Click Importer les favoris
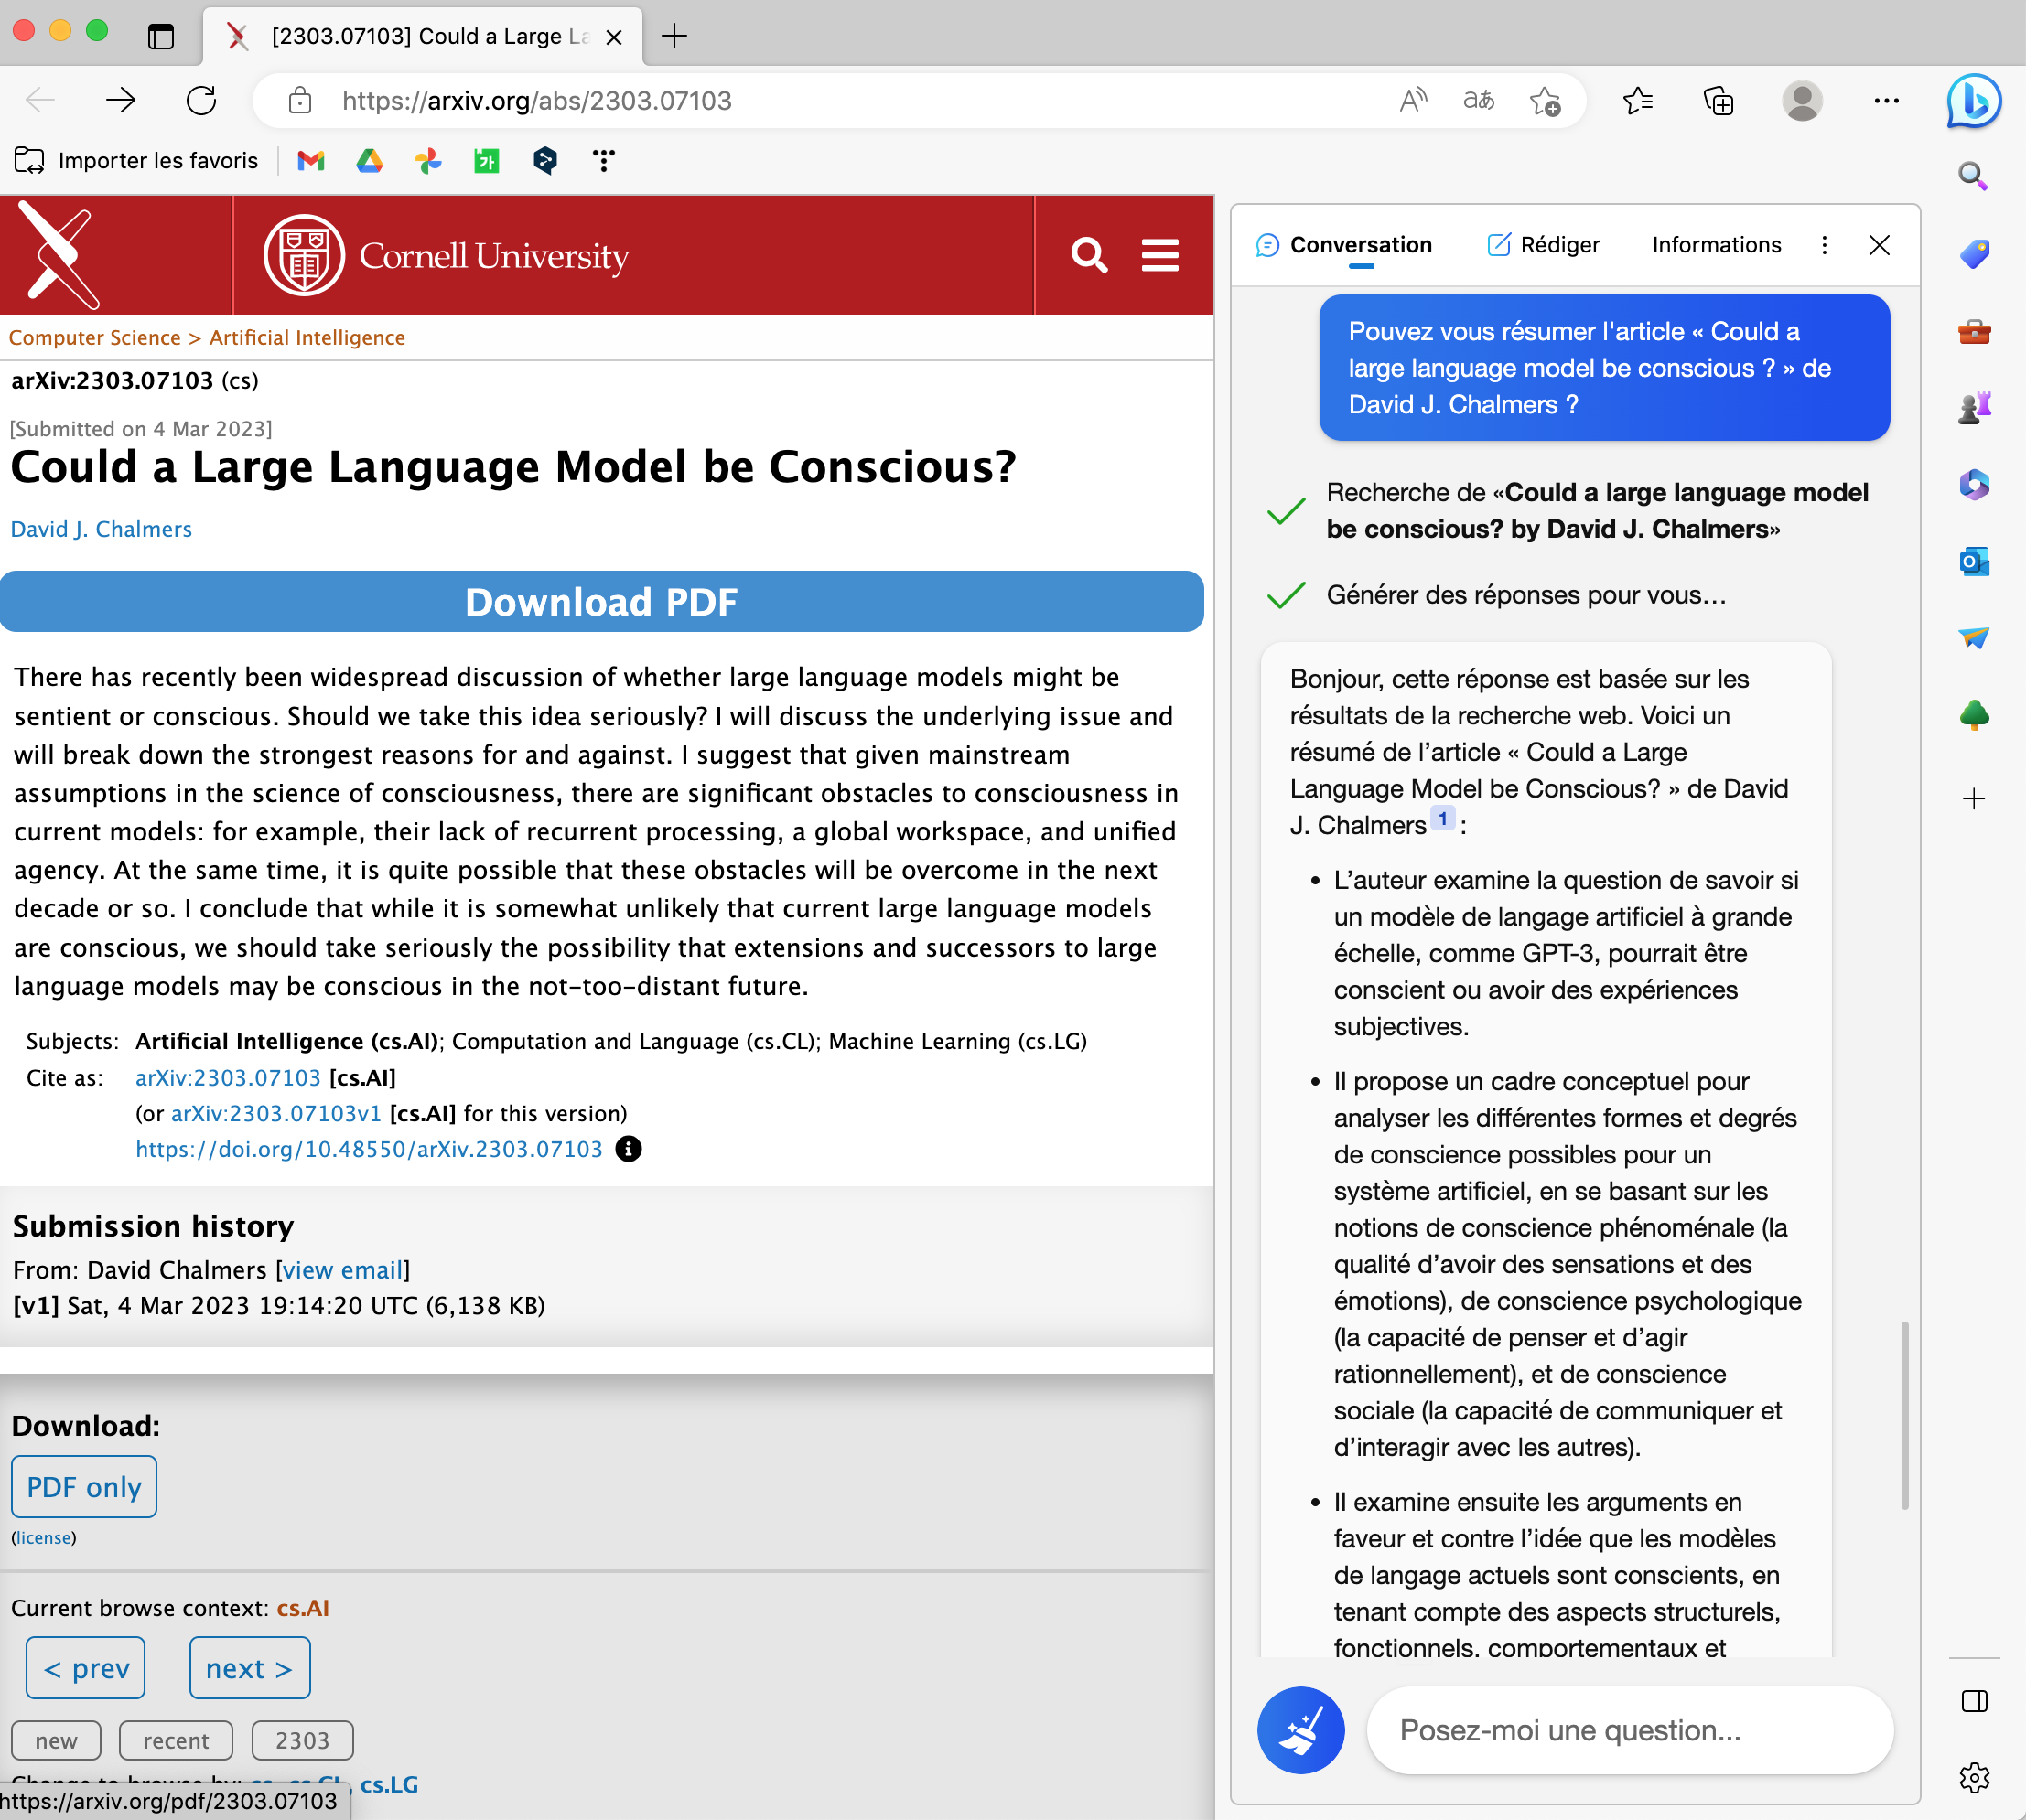 pos(136,160)
